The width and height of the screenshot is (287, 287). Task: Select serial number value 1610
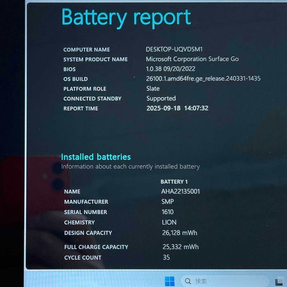click(167, 212)
